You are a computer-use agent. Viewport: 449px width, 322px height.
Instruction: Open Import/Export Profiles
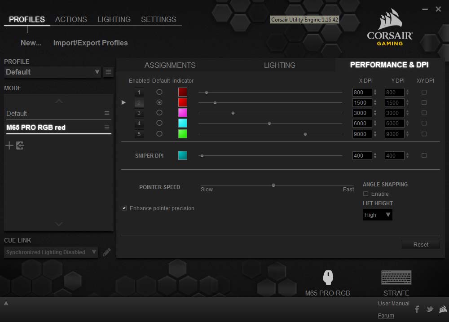click(x=91, y=43)
